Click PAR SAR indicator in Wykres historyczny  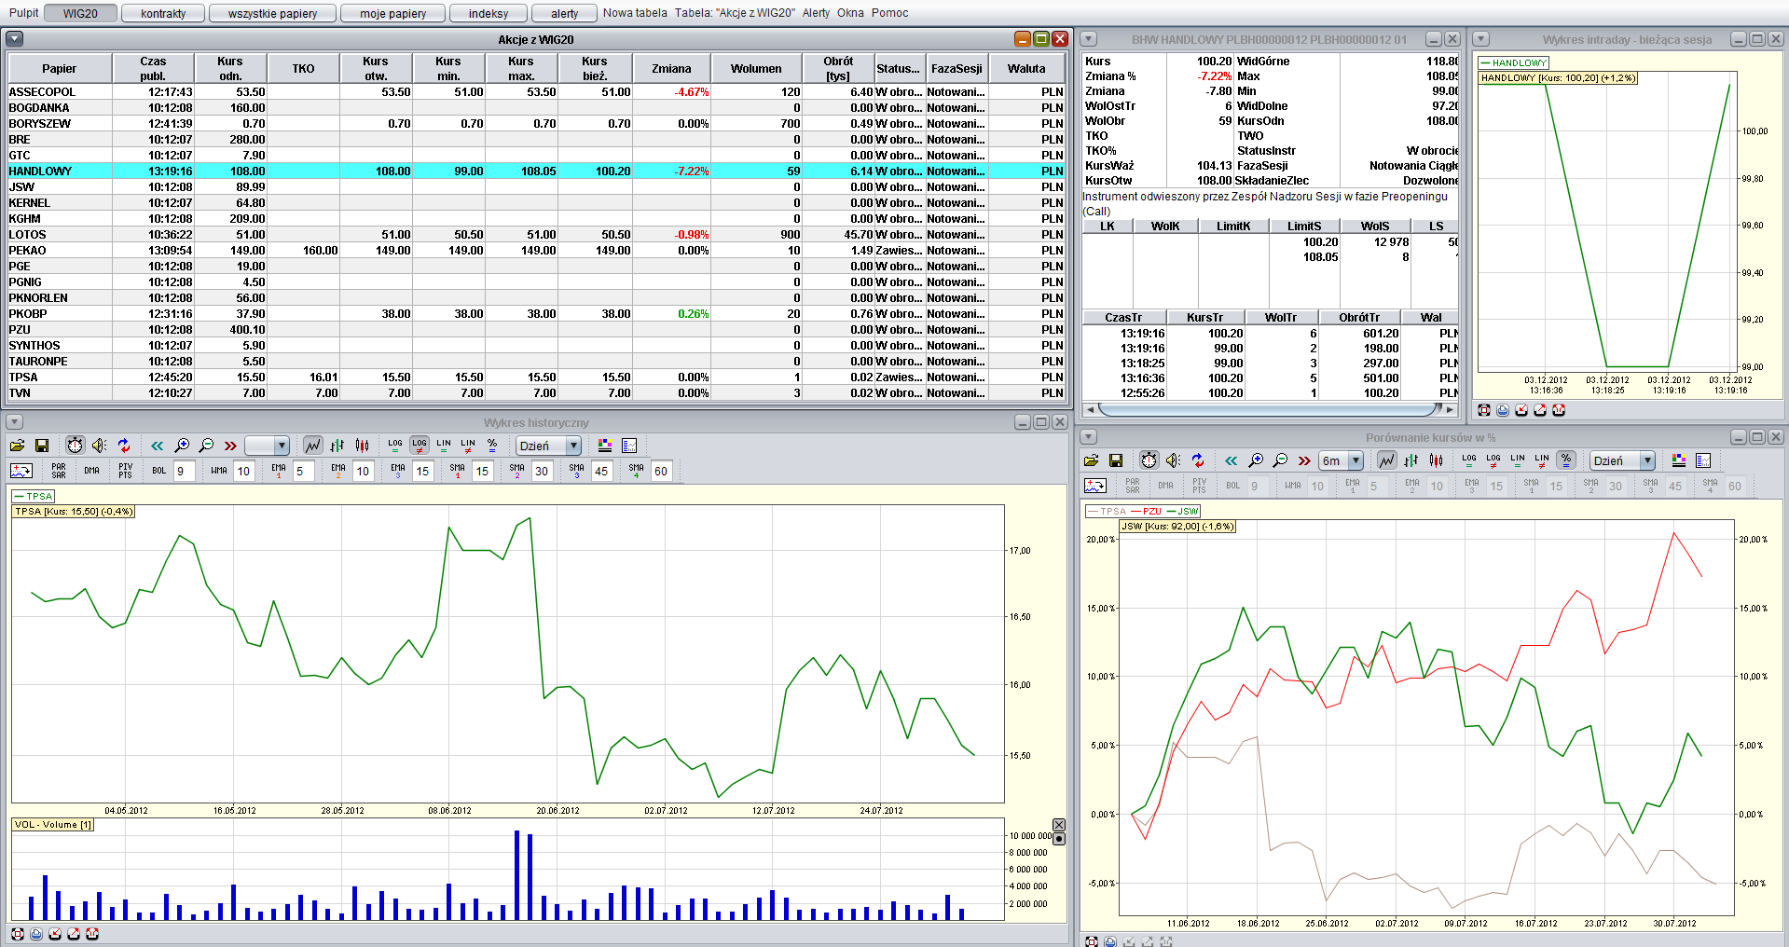59,472
